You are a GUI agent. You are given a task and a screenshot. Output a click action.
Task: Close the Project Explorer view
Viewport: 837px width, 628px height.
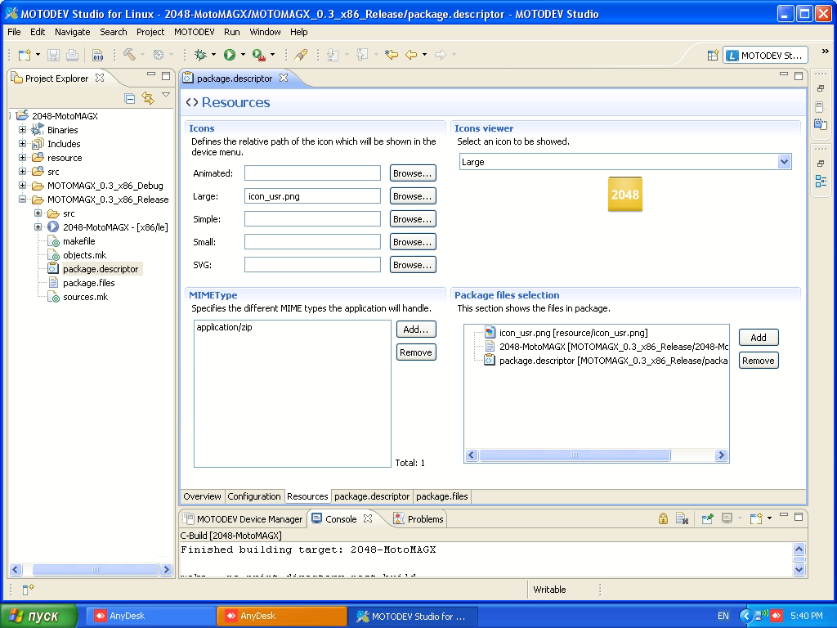click(99, 78)
